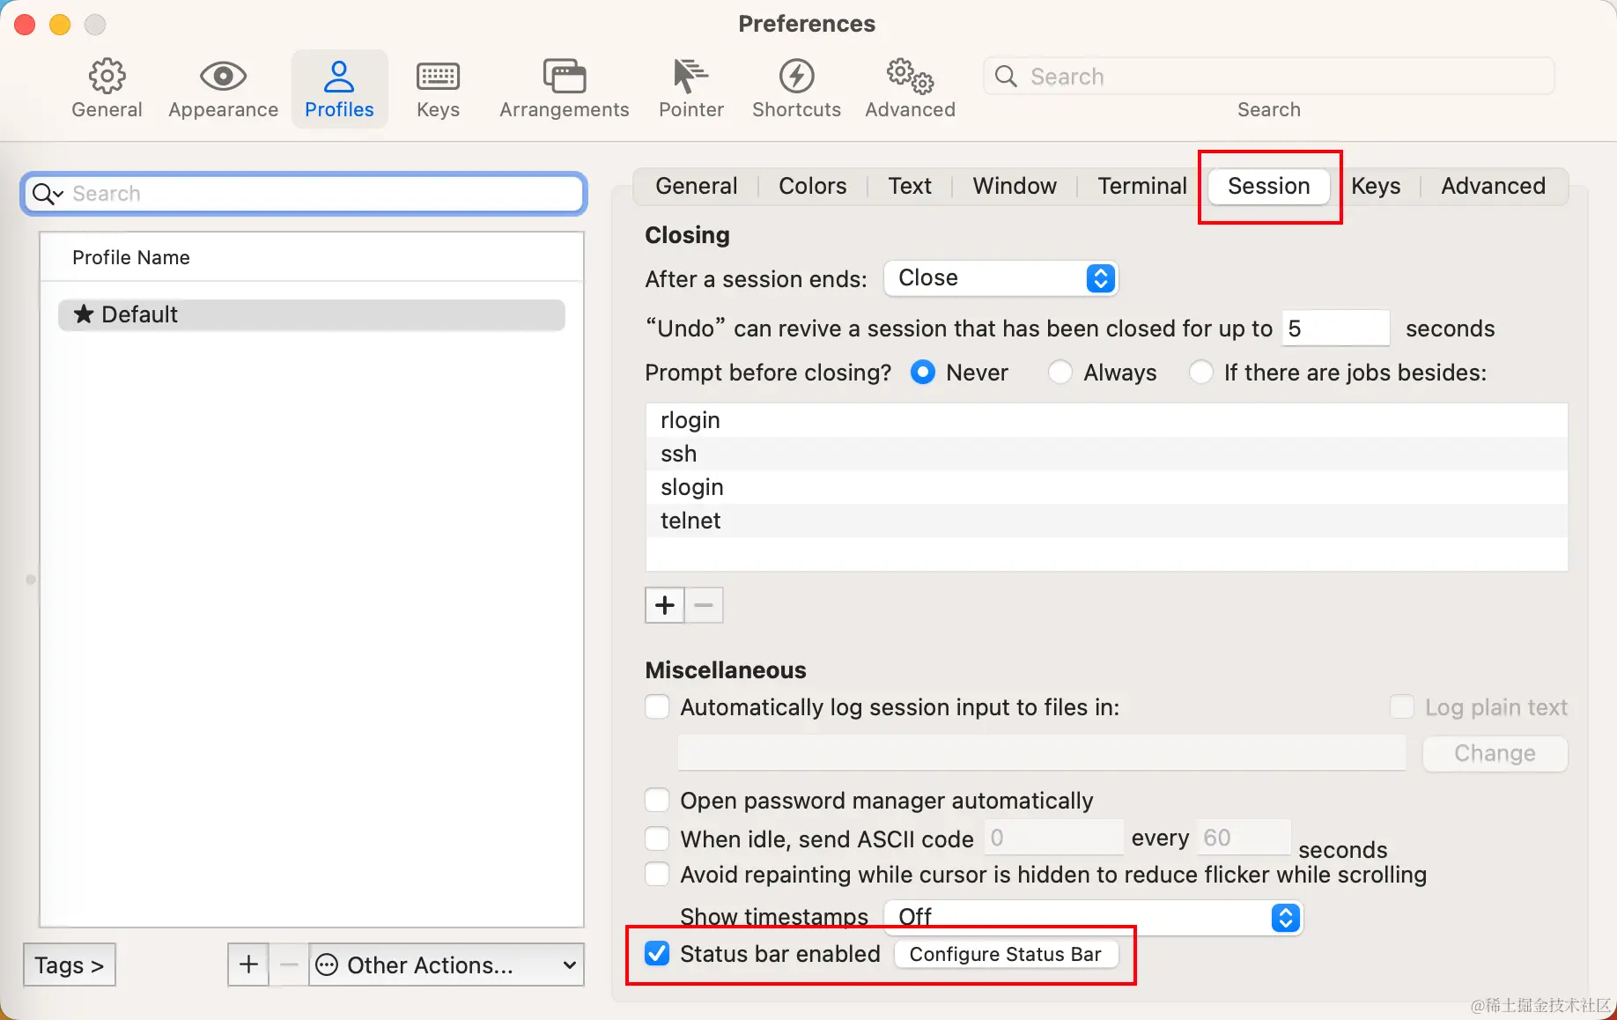Expand the Tags panel
Screen dimensions: 1617x1020
pos(70,965)
